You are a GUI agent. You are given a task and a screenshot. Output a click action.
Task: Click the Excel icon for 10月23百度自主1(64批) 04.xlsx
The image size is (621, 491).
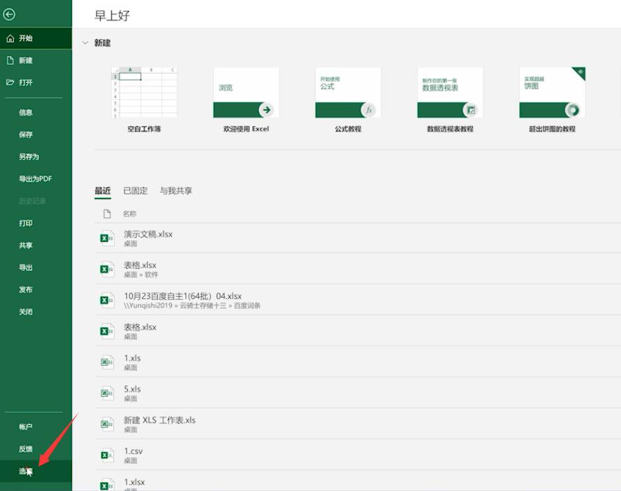click(107, 300)
